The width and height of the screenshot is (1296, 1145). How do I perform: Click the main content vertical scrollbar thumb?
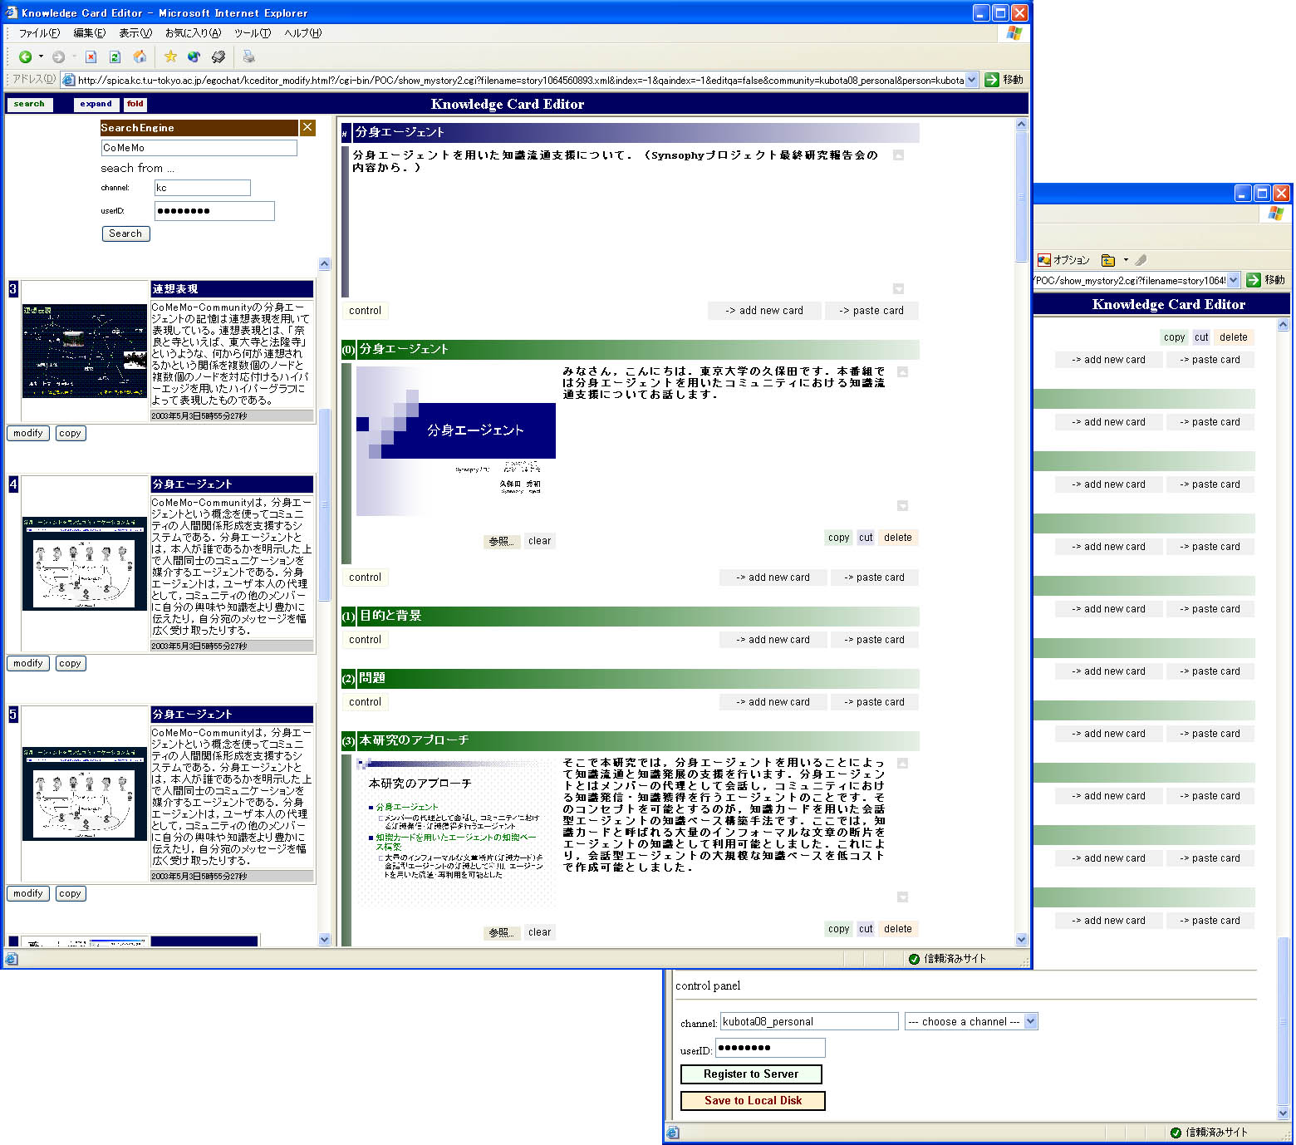tap(1021, 197)
